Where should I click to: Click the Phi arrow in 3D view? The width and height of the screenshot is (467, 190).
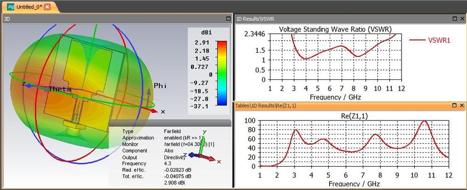click(x=149, y=95)
